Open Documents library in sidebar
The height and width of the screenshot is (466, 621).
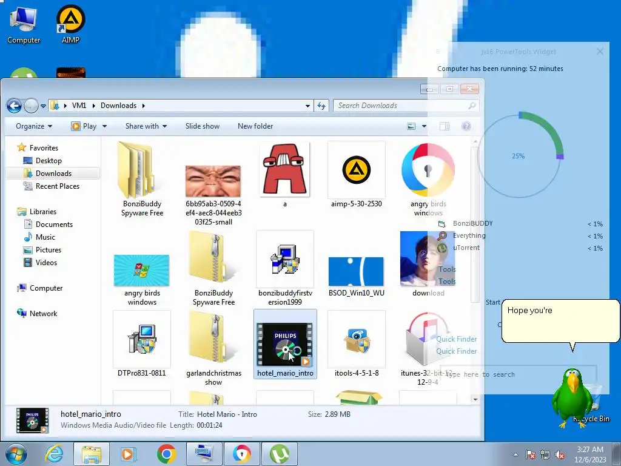point(49,225)
